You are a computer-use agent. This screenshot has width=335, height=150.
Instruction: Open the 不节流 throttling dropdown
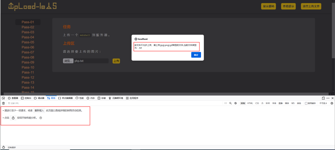[x=323, y=103]
